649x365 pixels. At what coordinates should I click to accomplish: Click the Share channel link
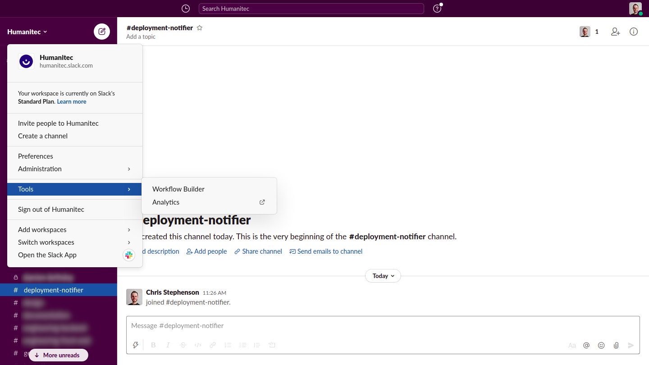tap(258, 251)
